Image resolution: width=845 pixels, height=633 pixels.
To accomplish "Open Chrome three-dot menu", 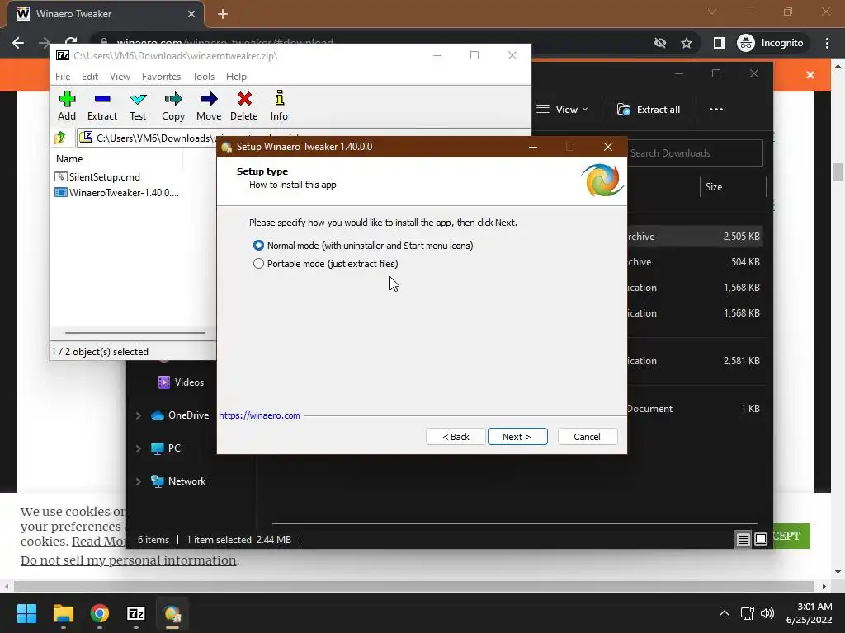I will 827,43.
